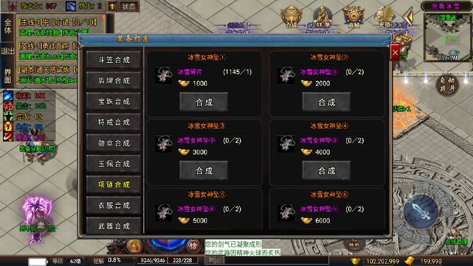Click the 附近 nearby chat input field

[x=267, y=260]
